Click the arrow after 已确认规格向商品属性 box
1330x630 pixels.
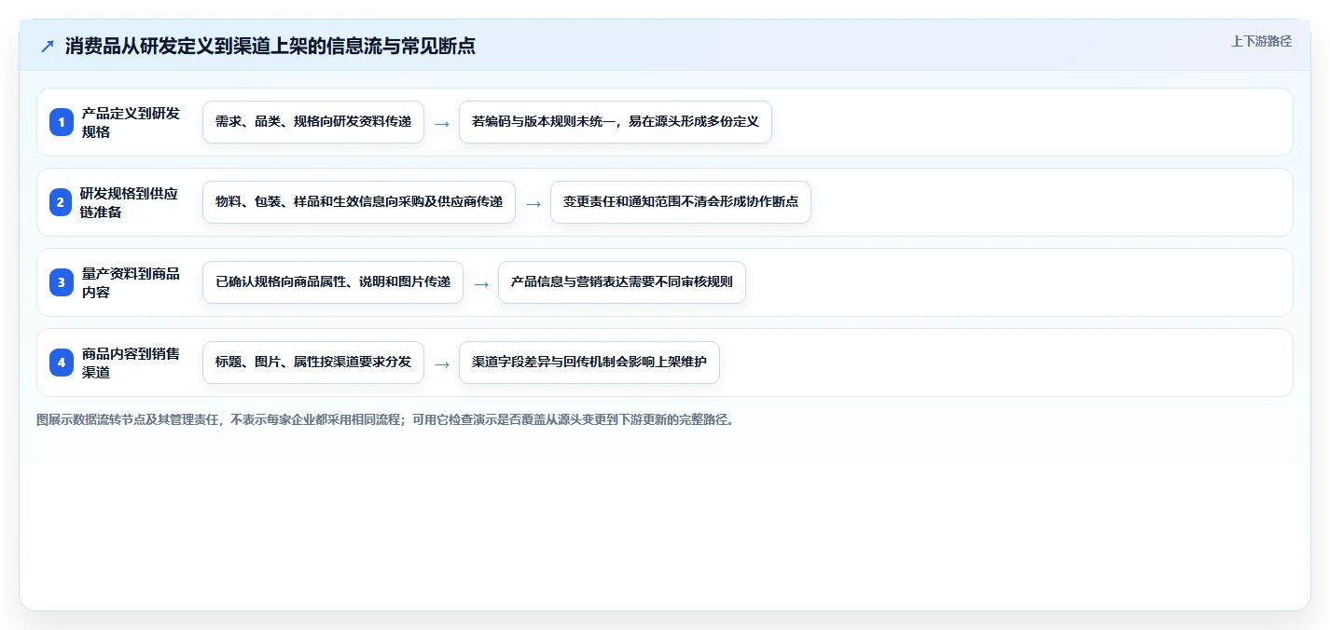tap(481, 283)
